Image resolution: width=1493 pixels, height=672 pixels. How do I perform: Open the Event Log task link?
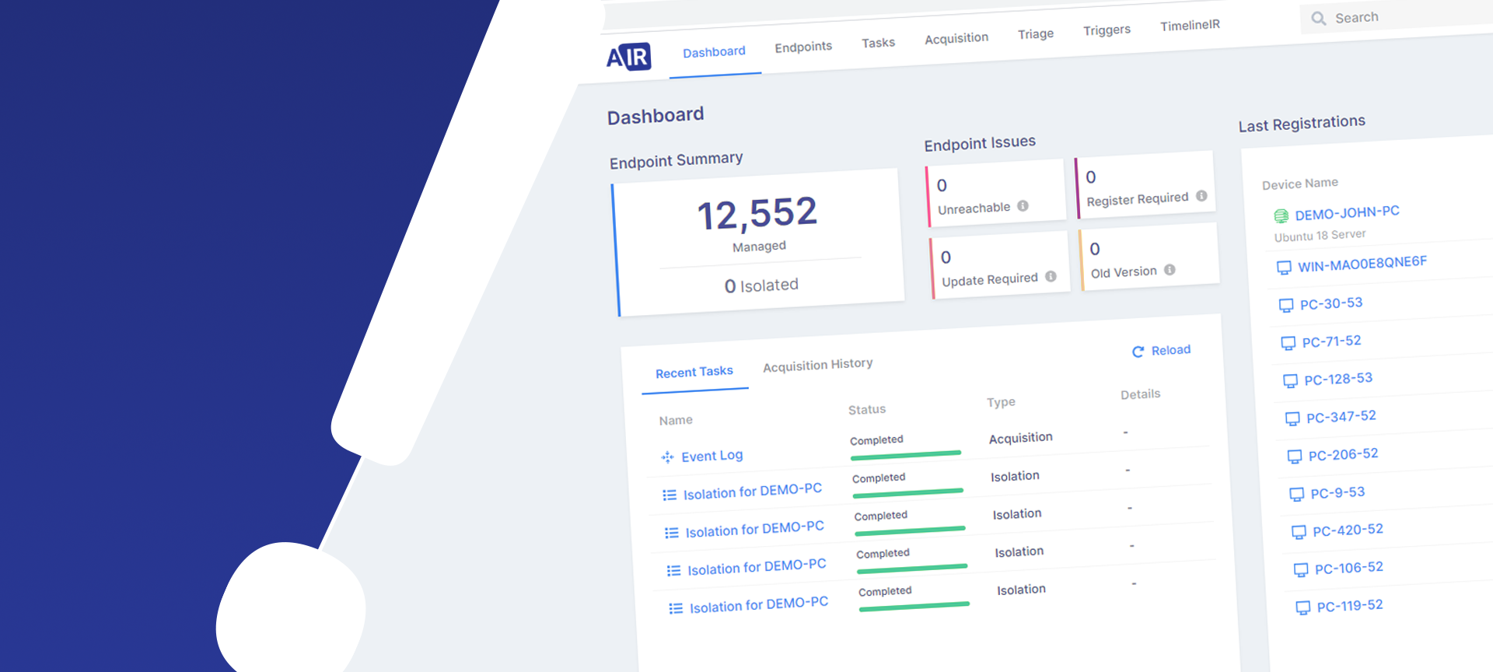click(x=712, y=456)
